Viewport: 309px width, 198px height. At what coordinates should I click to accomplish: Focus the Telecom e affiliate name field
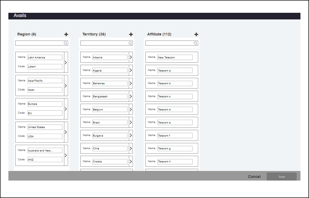pos(175,123)
